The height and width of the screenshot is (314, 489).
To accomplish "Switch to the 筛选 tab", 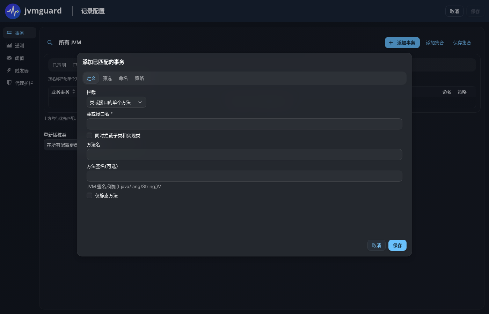I will [107, 78].
